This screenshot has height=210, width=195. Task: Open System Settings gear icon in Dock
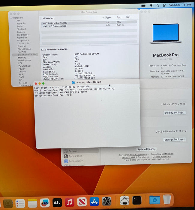pyautogui.click(x=106, y=201)
